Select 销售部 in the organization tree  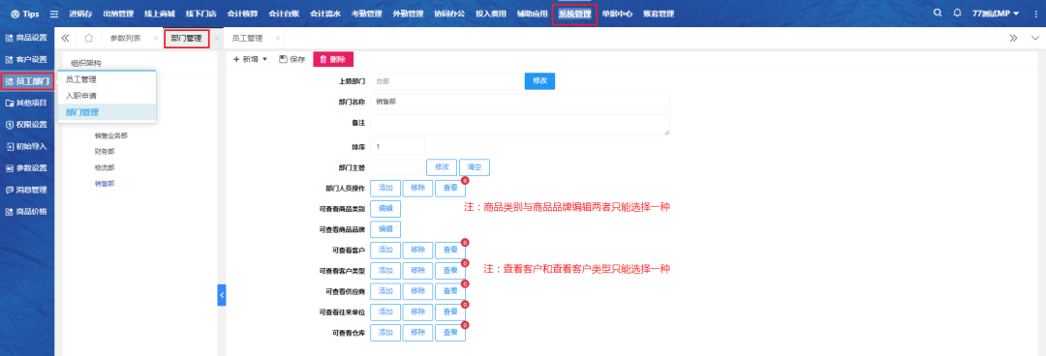(105, 184)
